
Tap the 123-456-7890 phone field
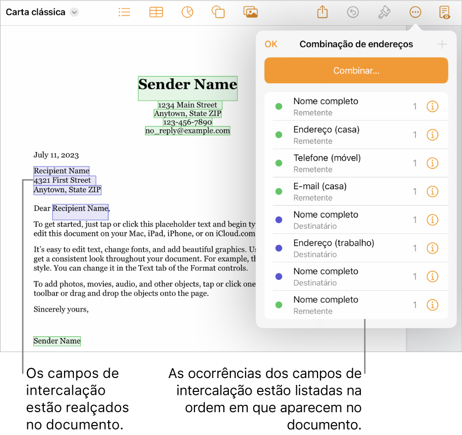tap(188, 122)
